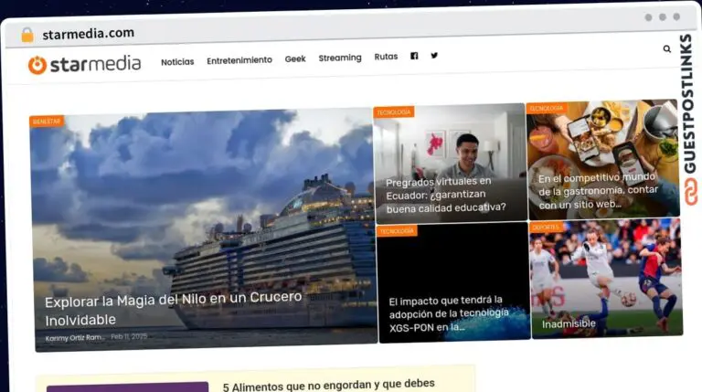This screenshot has height=392, width=702.
Task: Open the search magnifier icon
Action: click(666, 49)
